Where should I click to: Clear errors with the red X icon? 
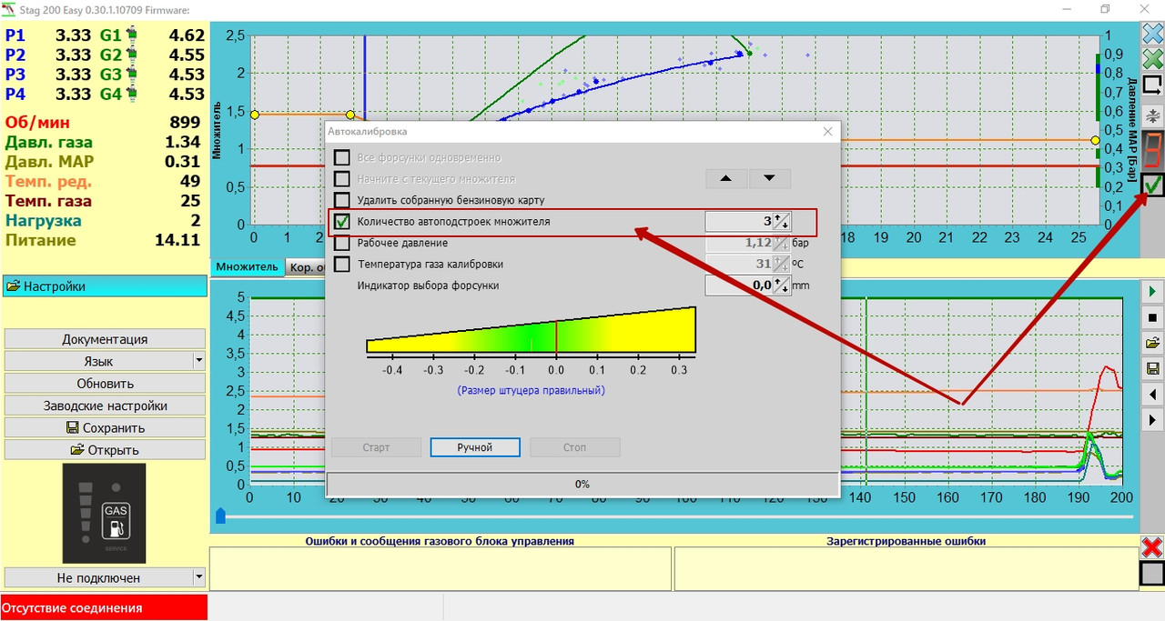(1152, 547)
